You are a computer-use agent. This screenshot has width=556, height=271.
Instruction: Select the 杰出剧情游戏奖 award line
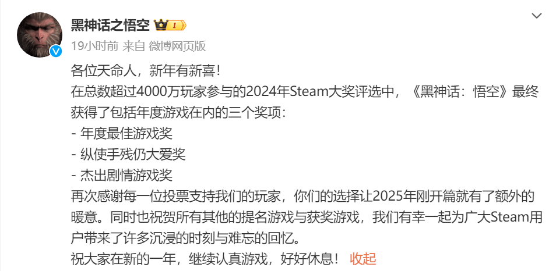coord(122,175)
